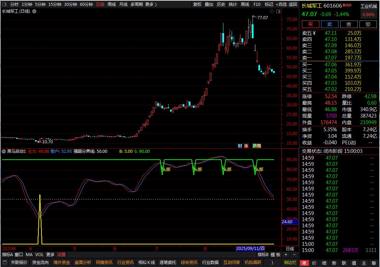Add stock via +自选 button
This screenshot has height=267, width=380.
tap(281, 4)
